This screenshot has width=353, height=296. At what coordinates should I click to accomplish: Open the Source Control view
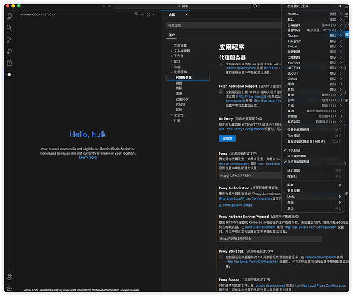(9, 40)
